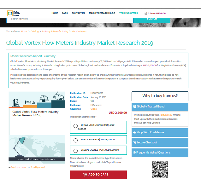201x185 pixels.
Task: Click the report cover thumbnail image
Action: pos(37,128)
